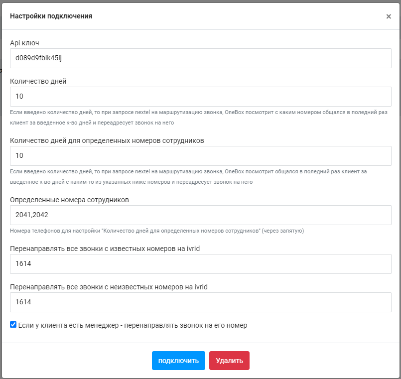Click the Количество дней для определенных номеров label

click(x=107, y=140)
